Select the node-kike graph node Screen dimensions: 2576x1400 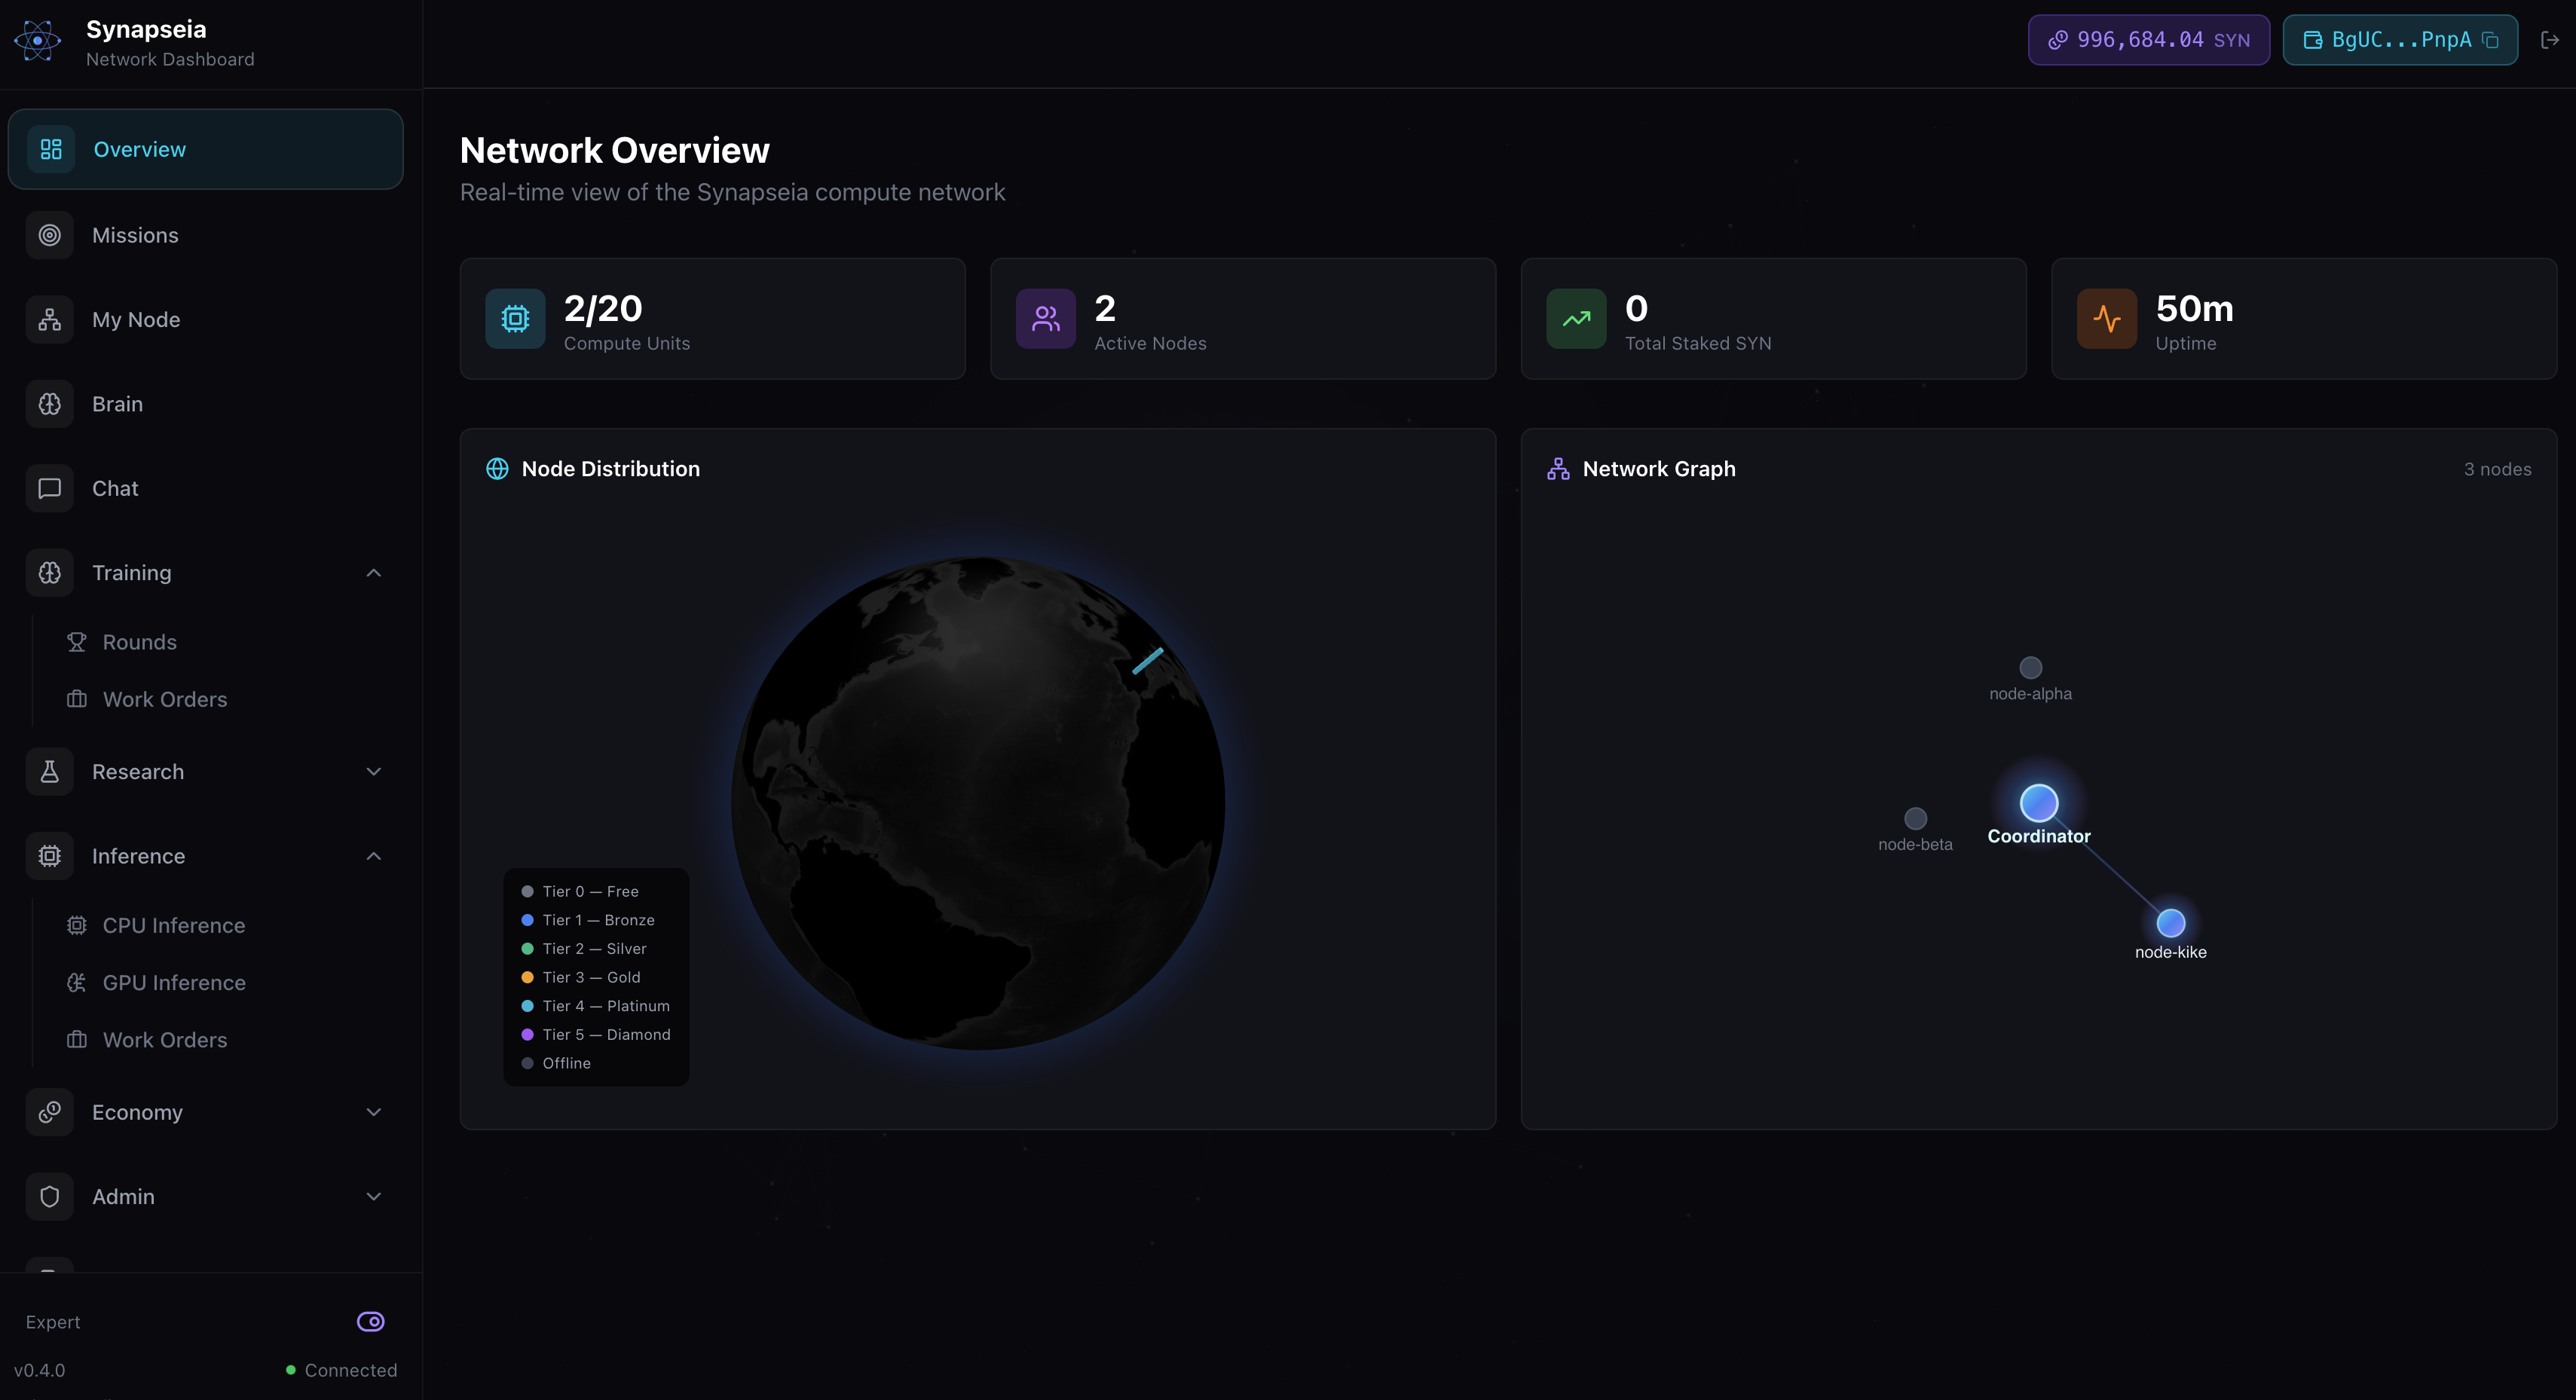(x=2170, y=922)
